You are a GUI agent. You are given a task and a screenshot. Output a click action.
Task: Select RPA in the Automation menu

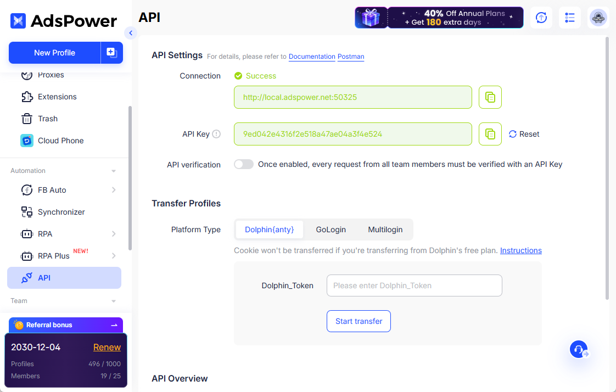pos(46,234)
